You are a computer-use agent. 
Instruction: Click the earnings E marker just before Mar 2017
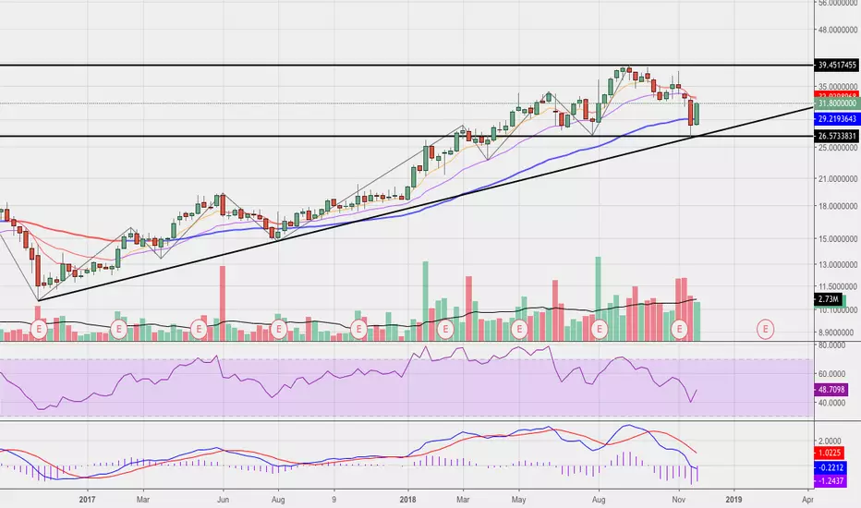tap(118, 330)
